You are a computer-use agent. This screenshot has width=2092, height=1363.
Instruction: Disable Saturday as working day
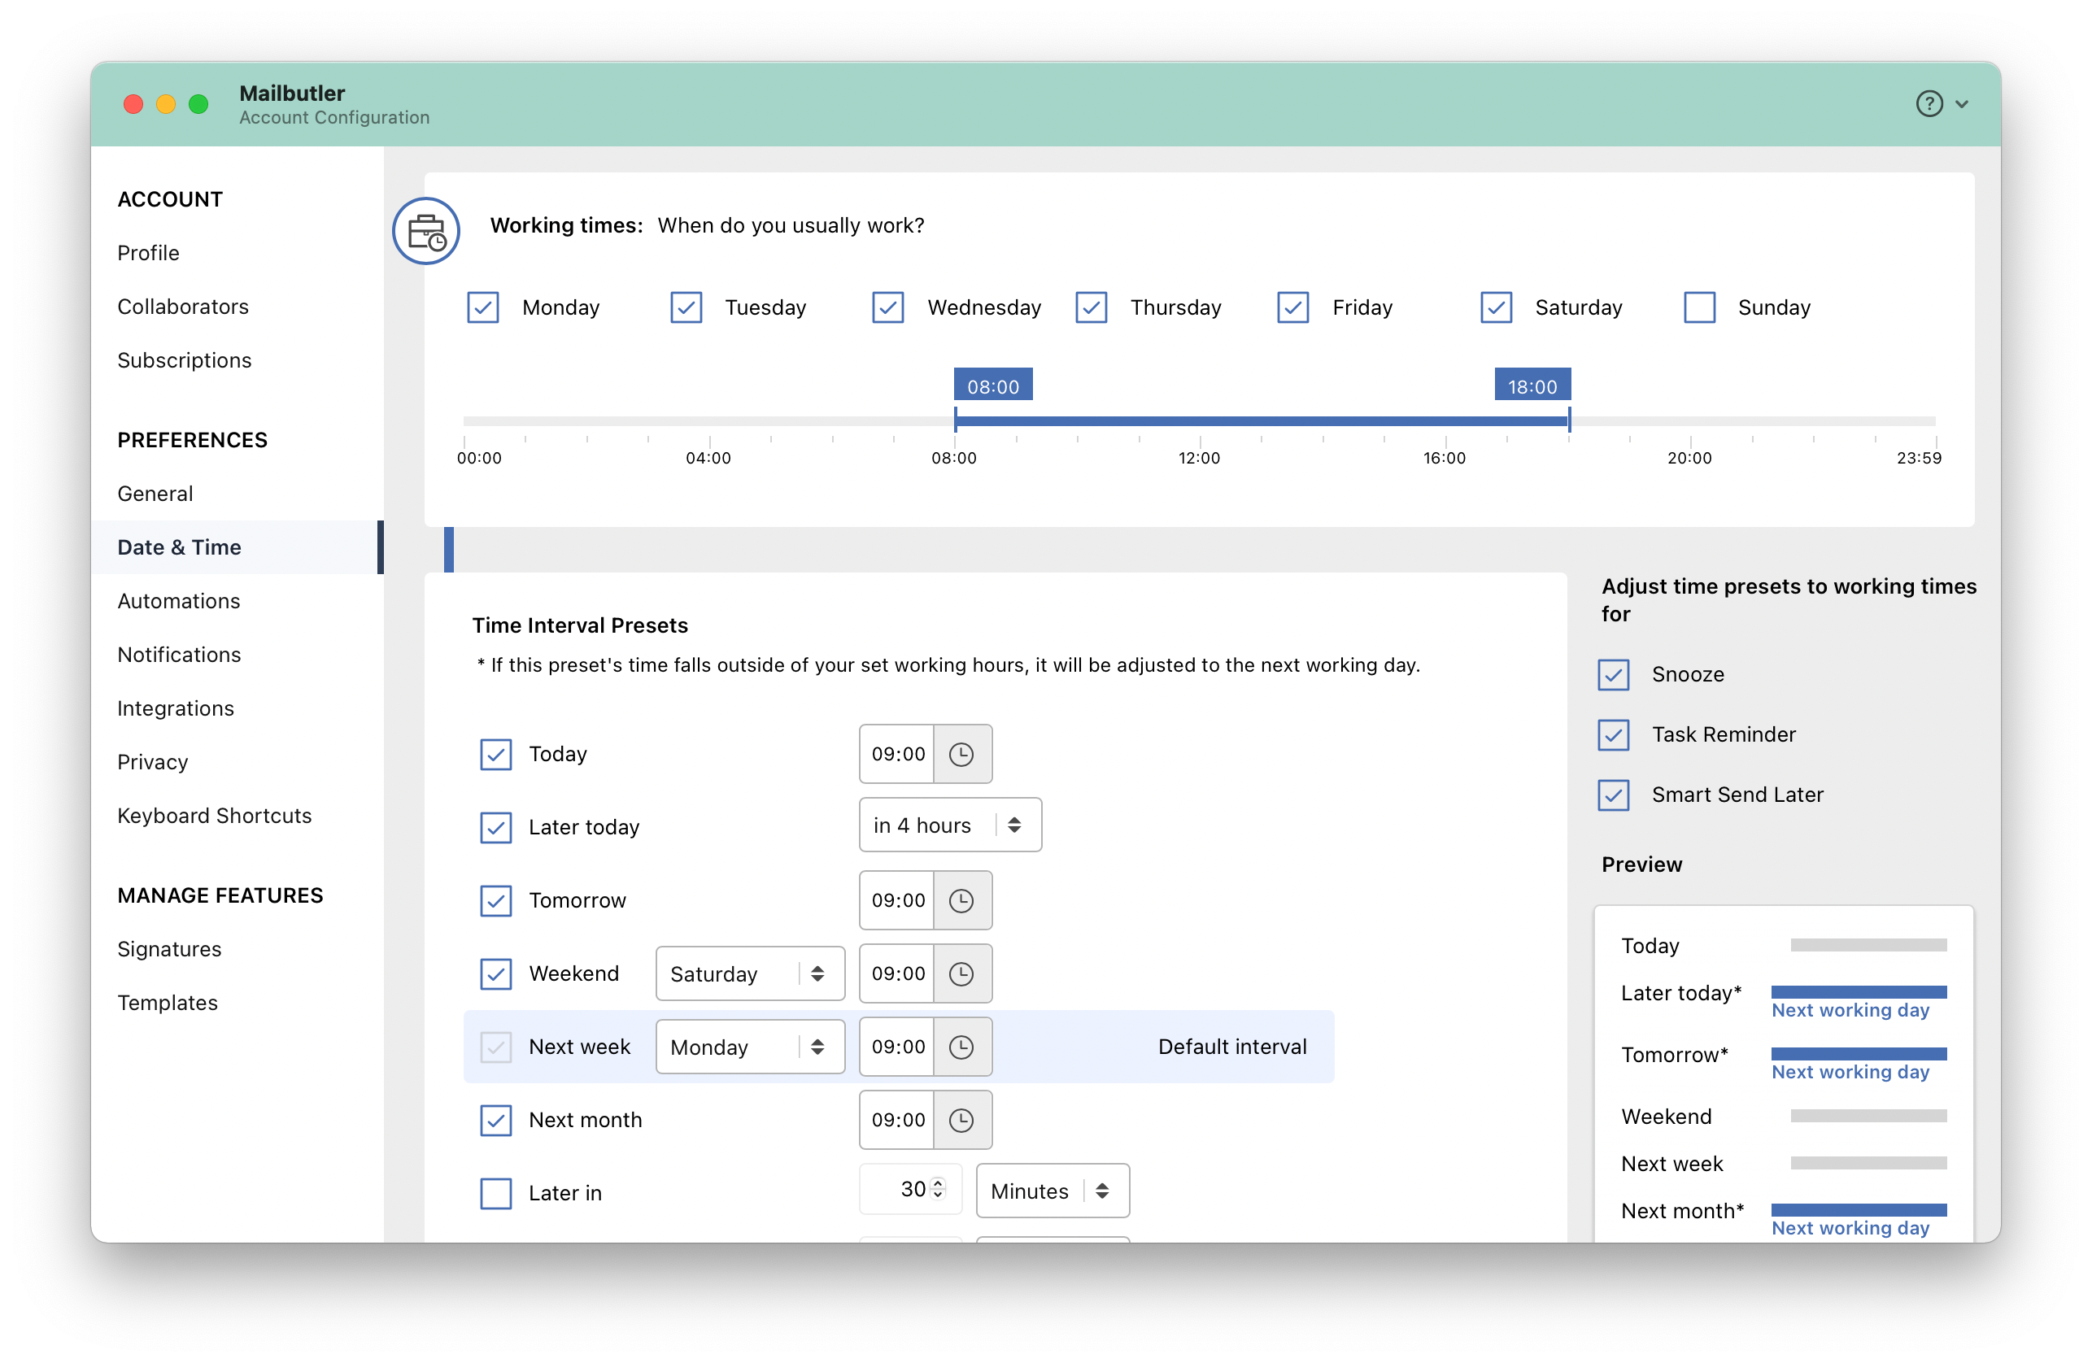(1496, 307)
